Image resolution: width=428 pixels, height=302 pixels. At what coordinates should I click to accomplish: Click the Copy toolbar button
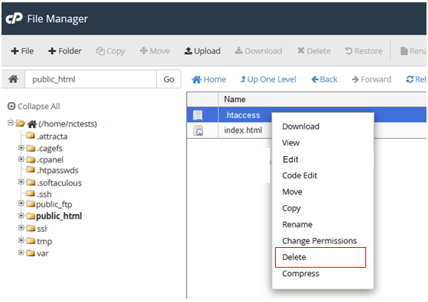(x=111, y=51)
